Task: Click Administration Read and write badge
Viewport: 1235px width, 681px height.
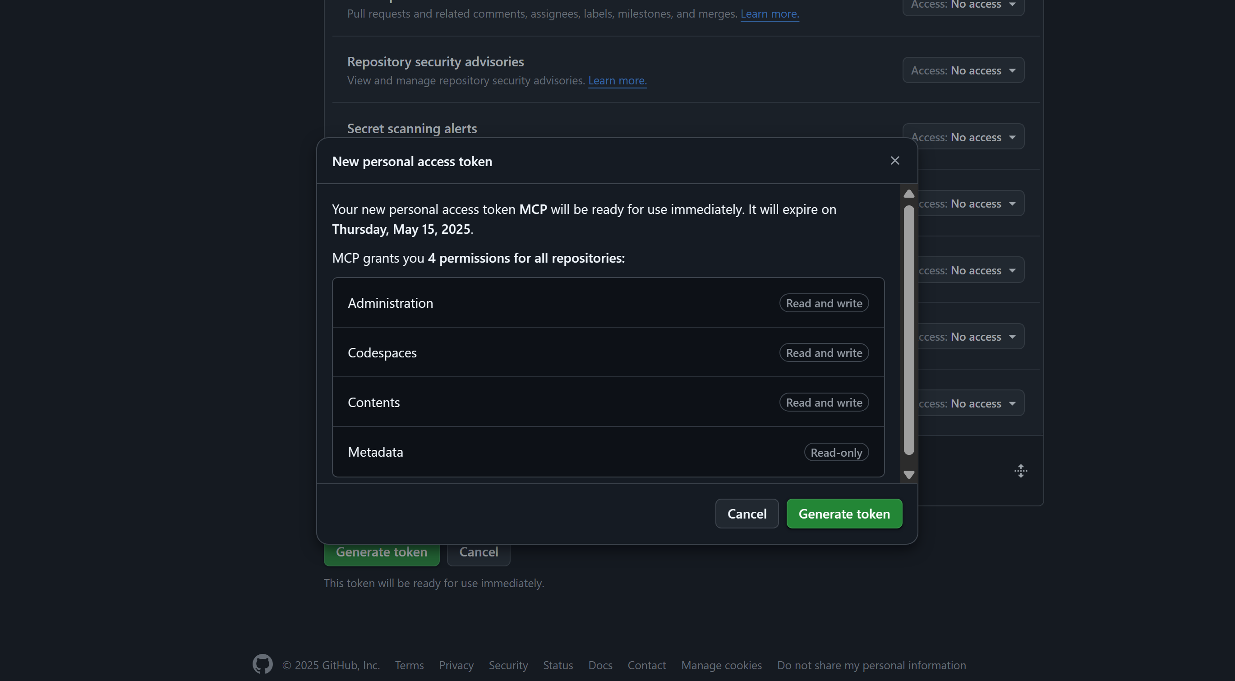Action: click(x=824, y=303)
